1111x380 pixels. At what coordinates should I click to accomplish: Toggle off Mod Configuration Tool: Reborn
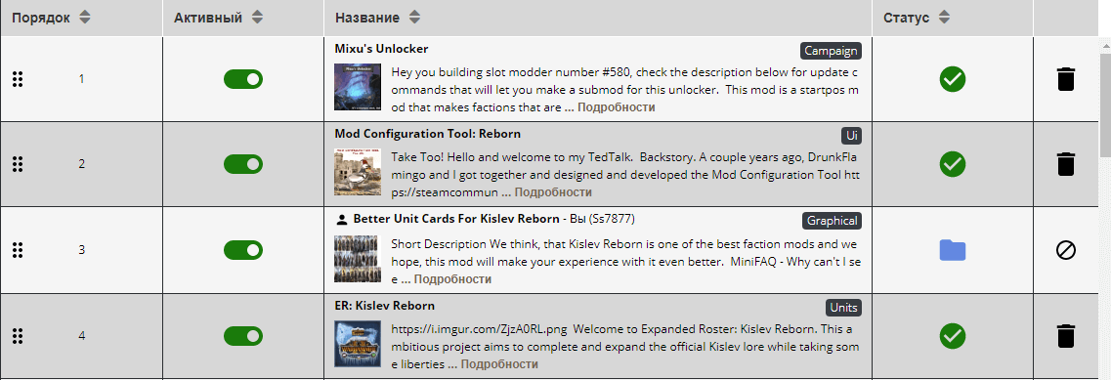pos(243,164)
